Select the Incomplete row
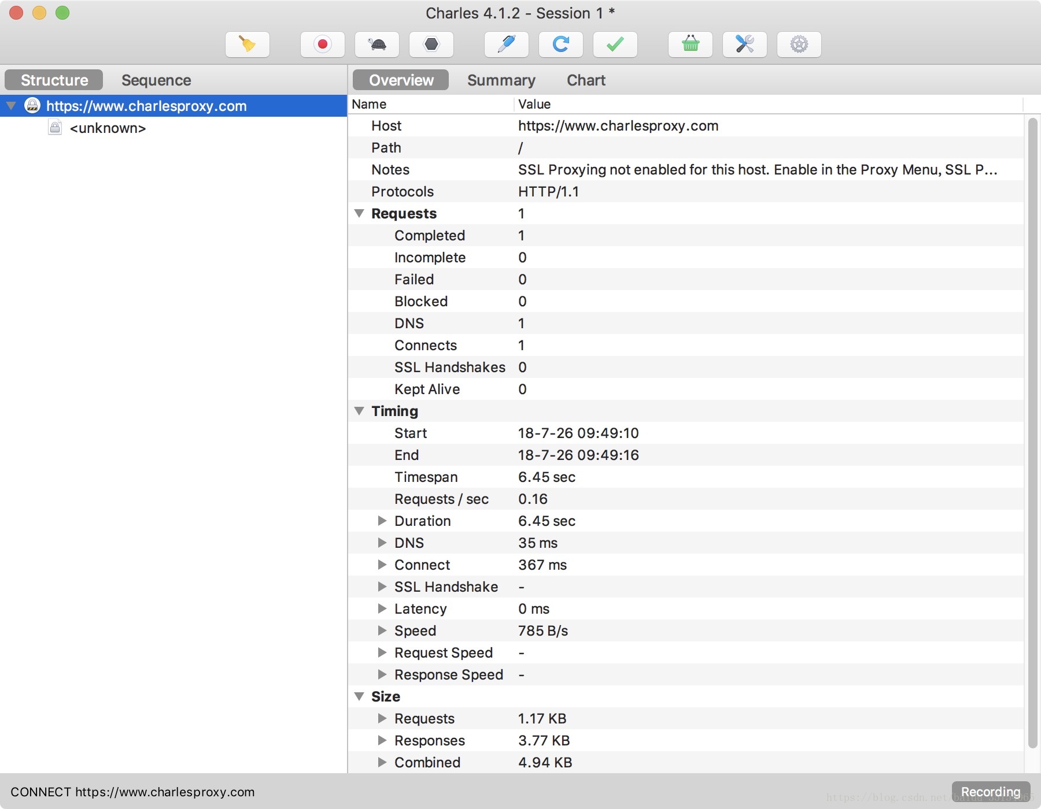The width and height of the screenshot is (1041, 809). point(686,257)
